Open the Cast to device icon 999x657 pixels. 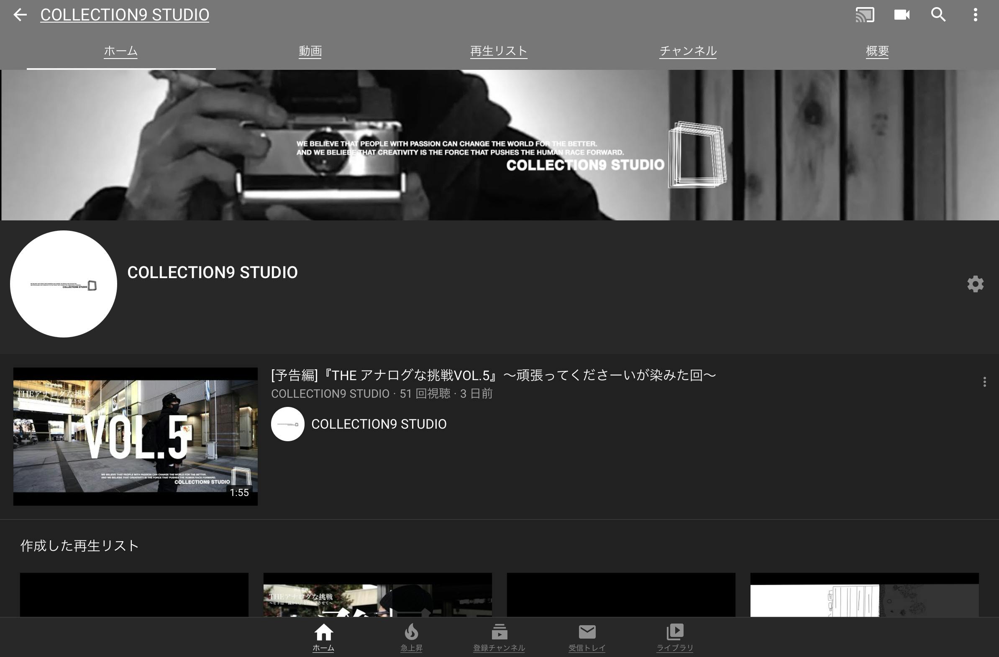(865, 15)
